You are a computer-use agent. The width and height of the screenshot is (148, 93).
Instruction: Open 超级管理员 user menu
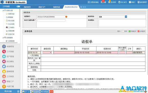click(x=142, y=2)
